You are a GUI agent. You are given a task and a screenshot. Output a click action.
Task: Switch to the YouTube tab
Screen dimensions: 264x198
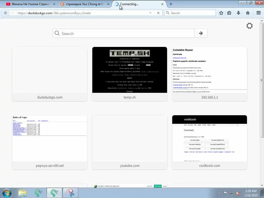pos(30,4)
